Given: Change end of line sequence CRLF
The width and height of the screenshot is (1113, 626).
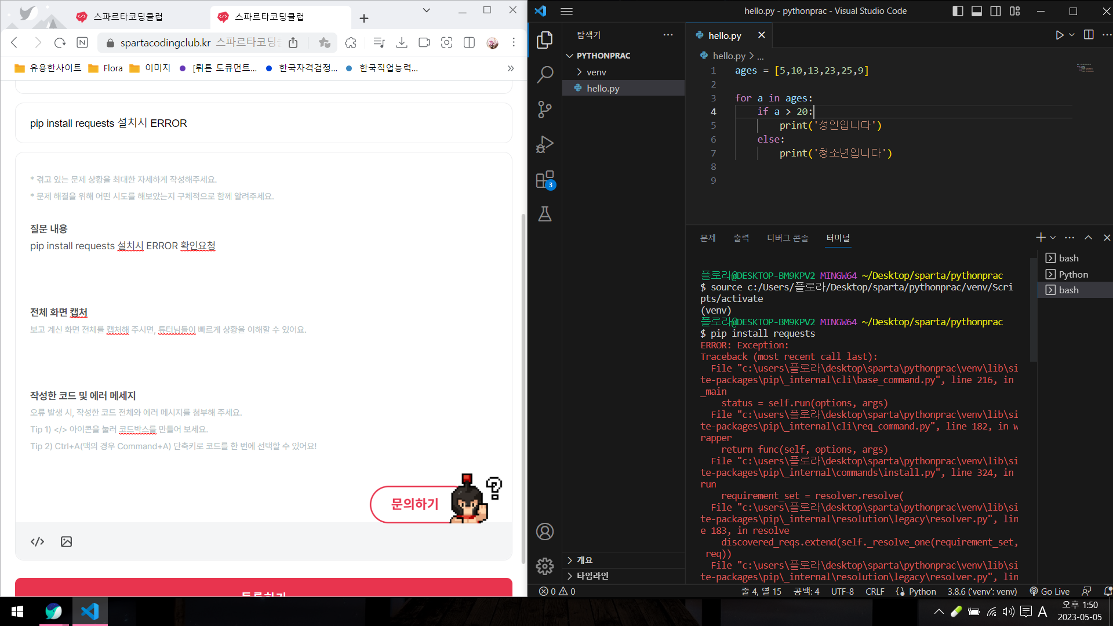Looking at the screenshot, I should point(875,591).
